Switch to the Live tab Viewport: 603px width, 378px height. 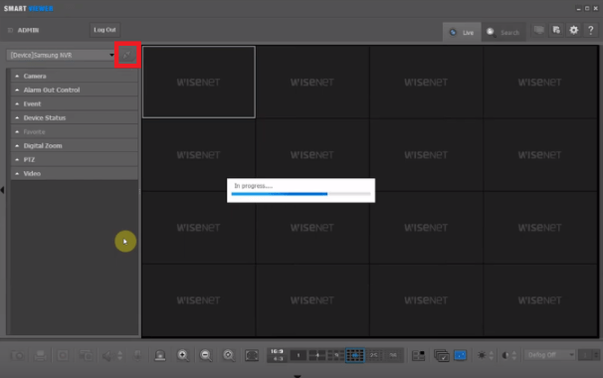pyautogui.click(x=462, y=32)
